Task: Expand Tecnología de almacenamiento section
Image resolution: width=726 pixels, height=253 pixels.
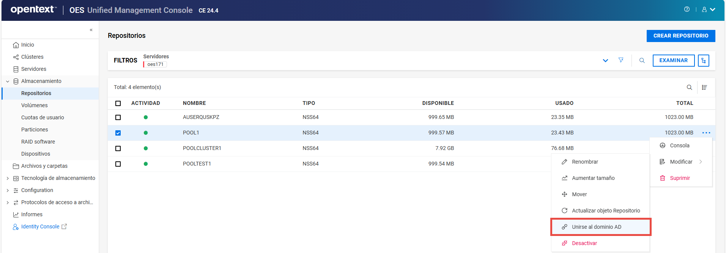Action: tap(8, 178)
